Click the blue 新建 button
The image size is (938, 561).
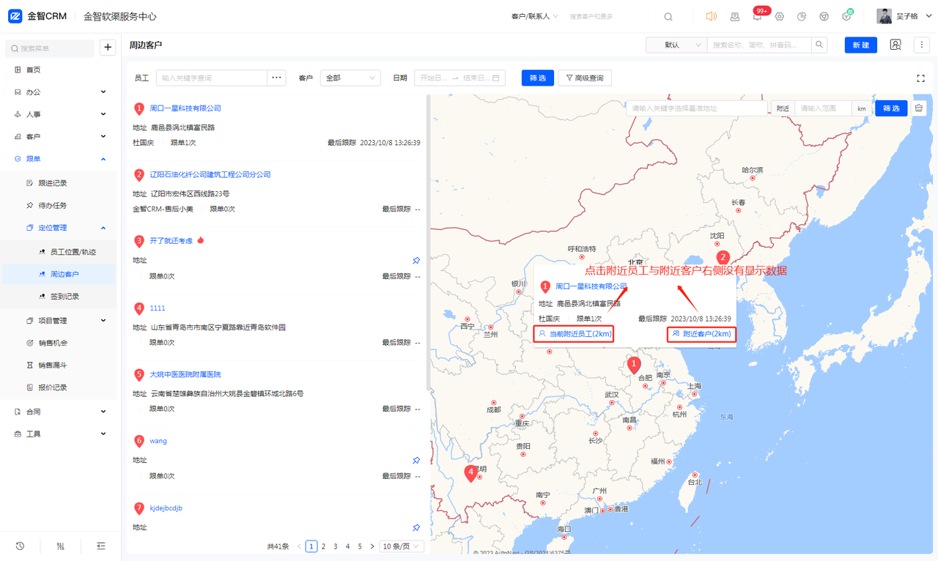[860, 45]
